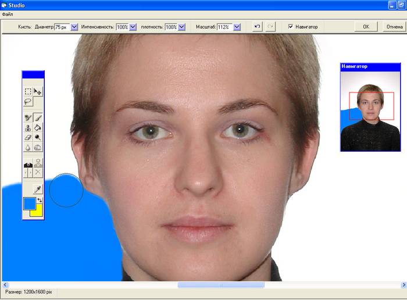Uncheck the Навигатор checkbox
Viewport: 407px width, 300px height.
291,27
